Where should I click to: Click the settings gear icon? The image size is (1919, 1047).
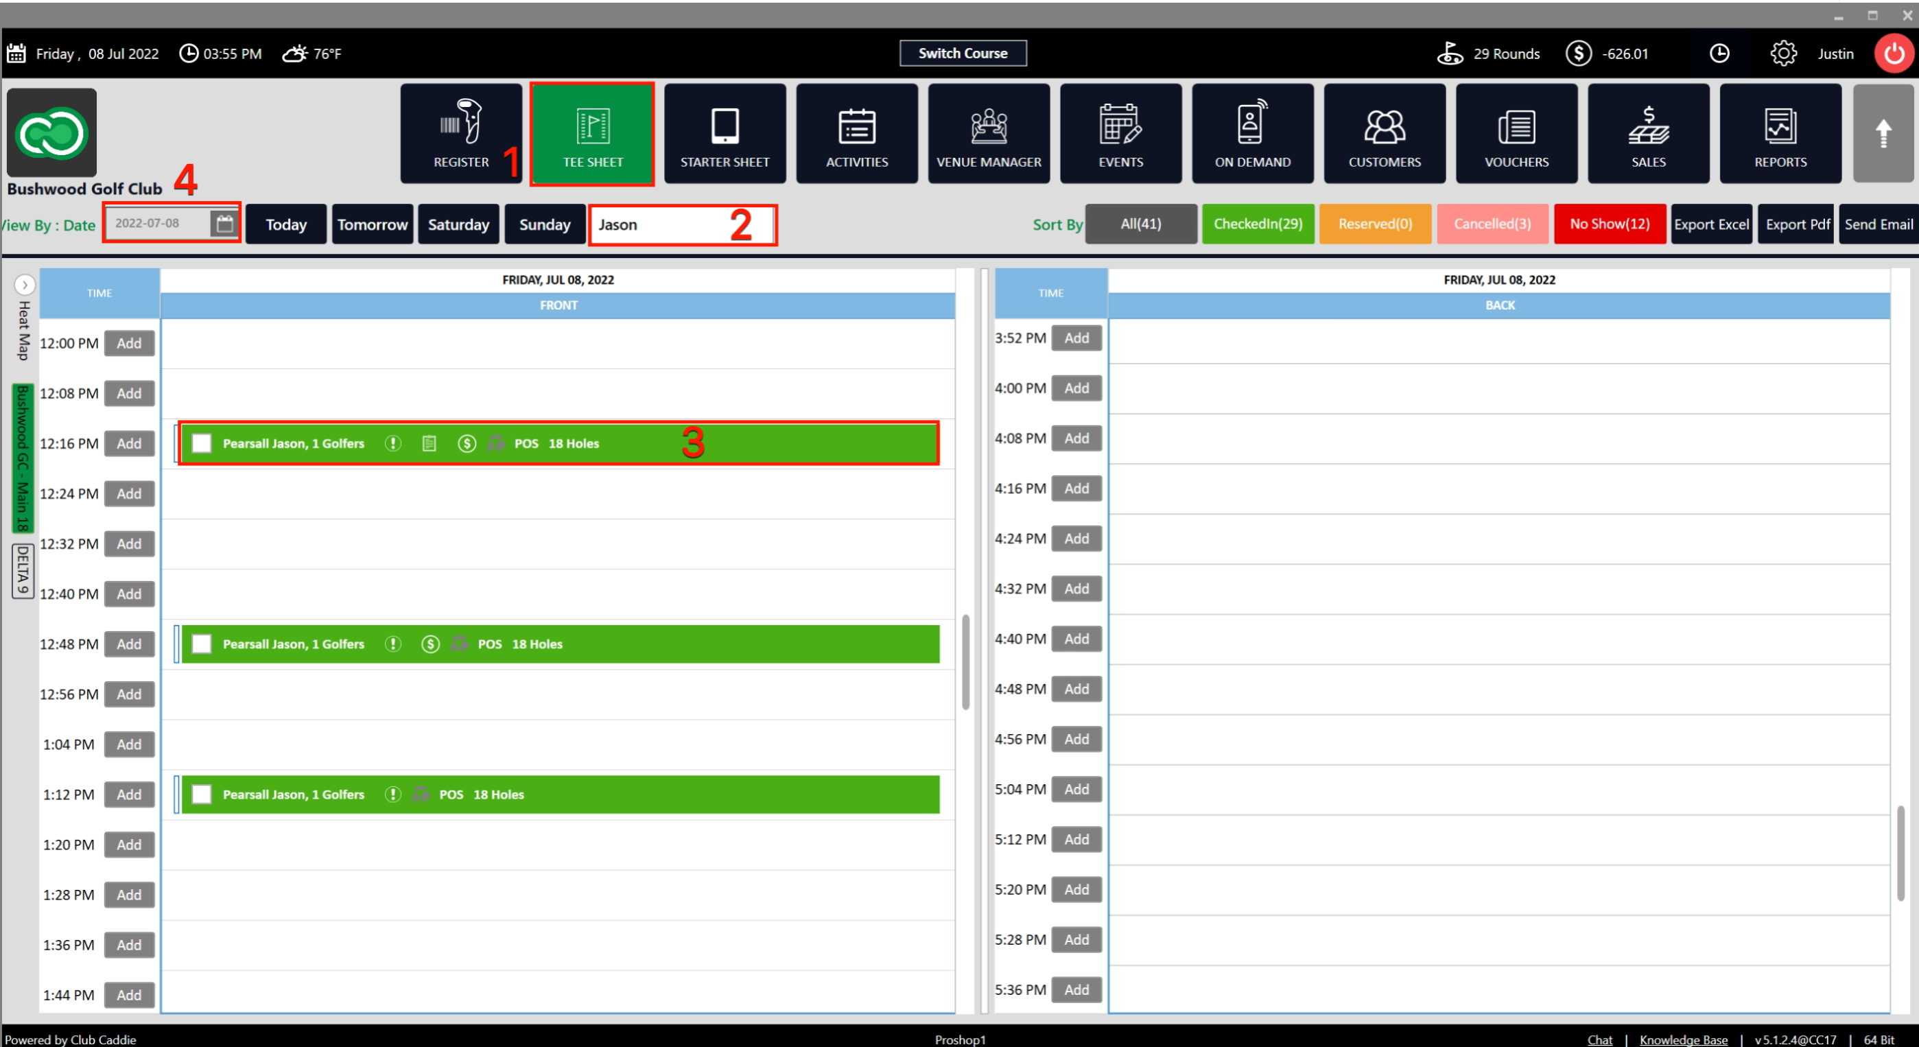1782,54
